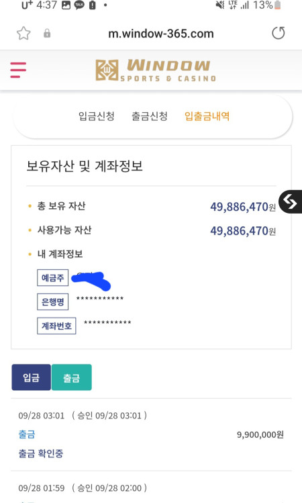The width and height of the screenshot is (302, 503).
Task: Tap the battery indicator in status bar
Action: [x=278, y=5]
